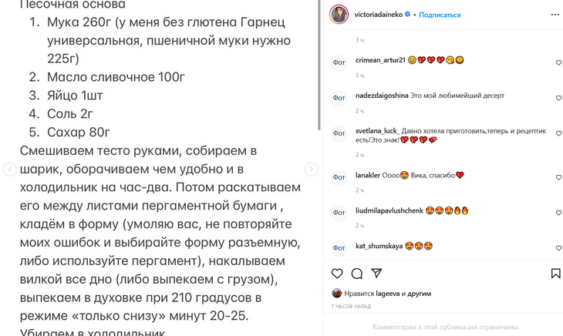Go to next carousel slide
The height and width of the screenshot is (336, 563).
pyautogui.click(x=312, y=170)
